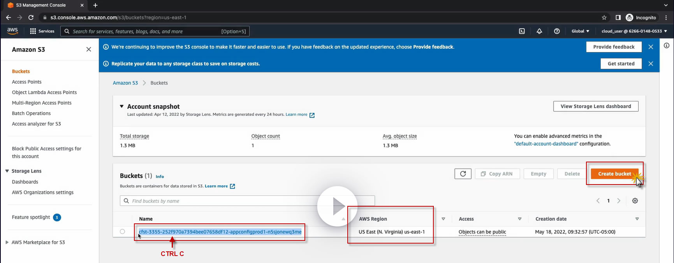The image size is (674, 263).
Task: Open Batch Operations
Action: (x=31, y=113)
